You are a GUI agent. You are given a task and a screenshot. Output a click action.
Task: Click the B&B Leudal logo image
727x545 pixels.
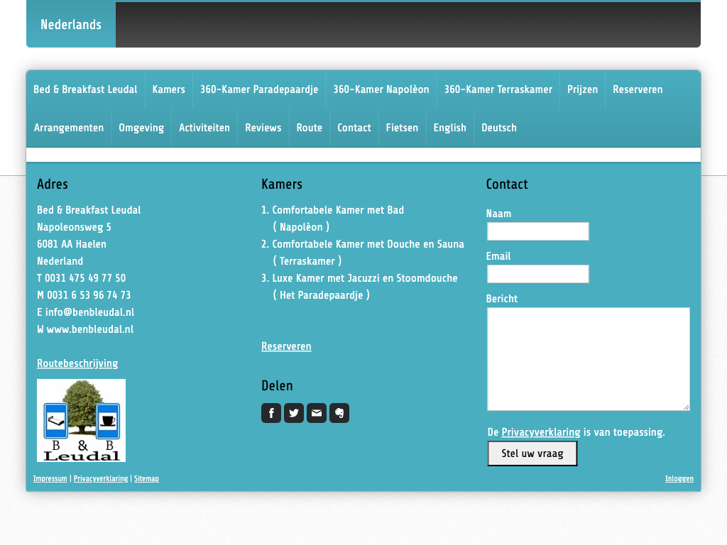click(82, 420)
